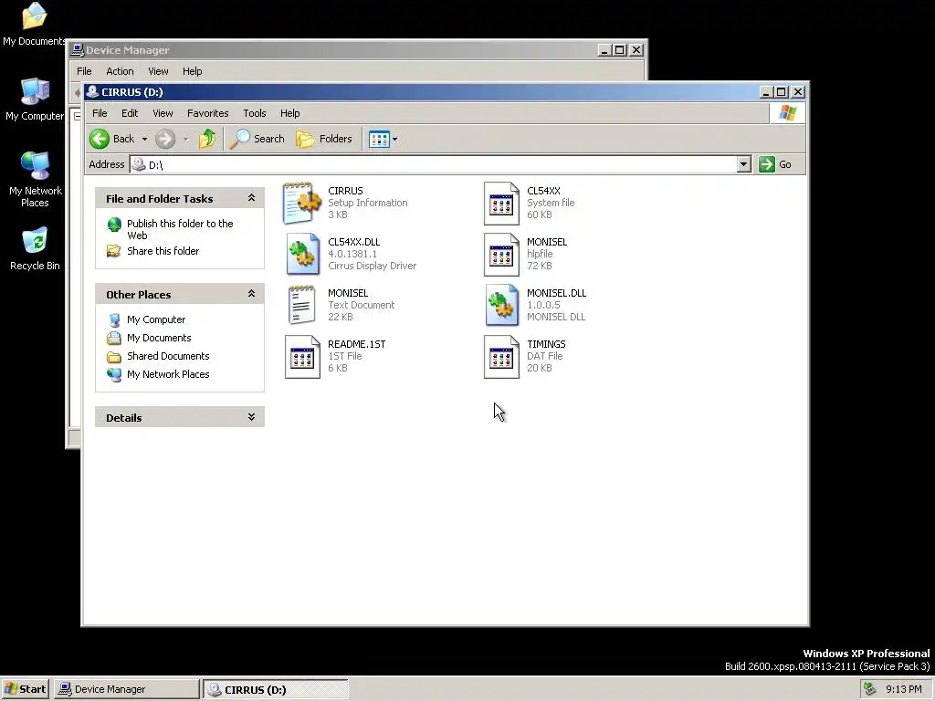Viewport: 935px width, 701px height.
Task: Expand the Address bar dropdown
Action: coord(743,164)
